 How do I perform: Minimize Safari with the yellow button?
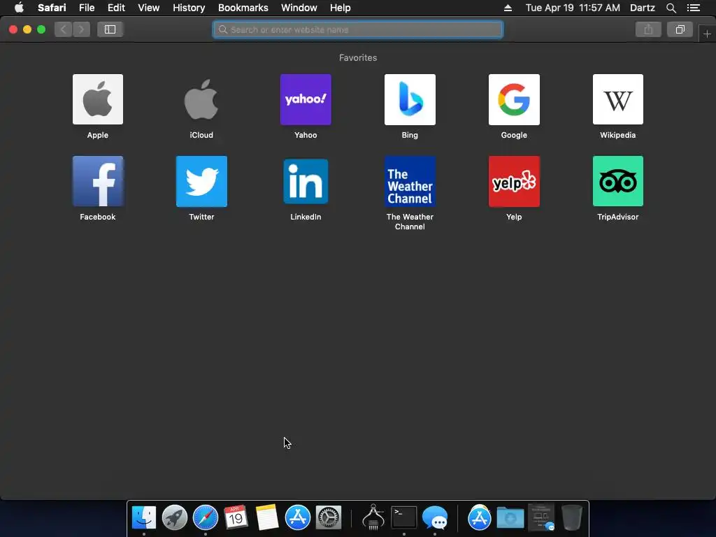click(27, 29)
